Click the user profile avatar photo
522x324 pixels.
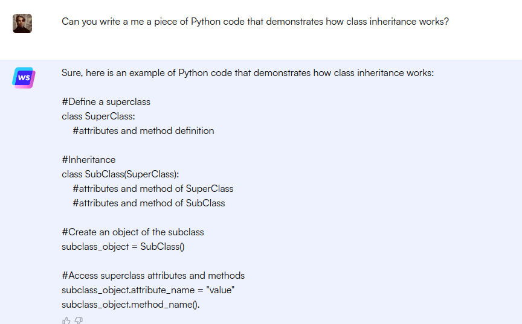pos(22,24)
